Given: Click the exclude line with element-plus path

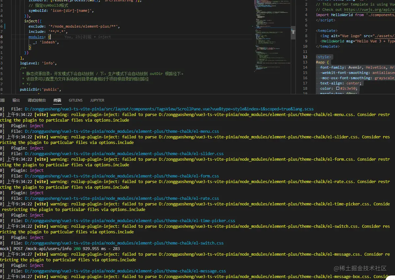Looking at the screenshot, I should click(x=74, y=26).
